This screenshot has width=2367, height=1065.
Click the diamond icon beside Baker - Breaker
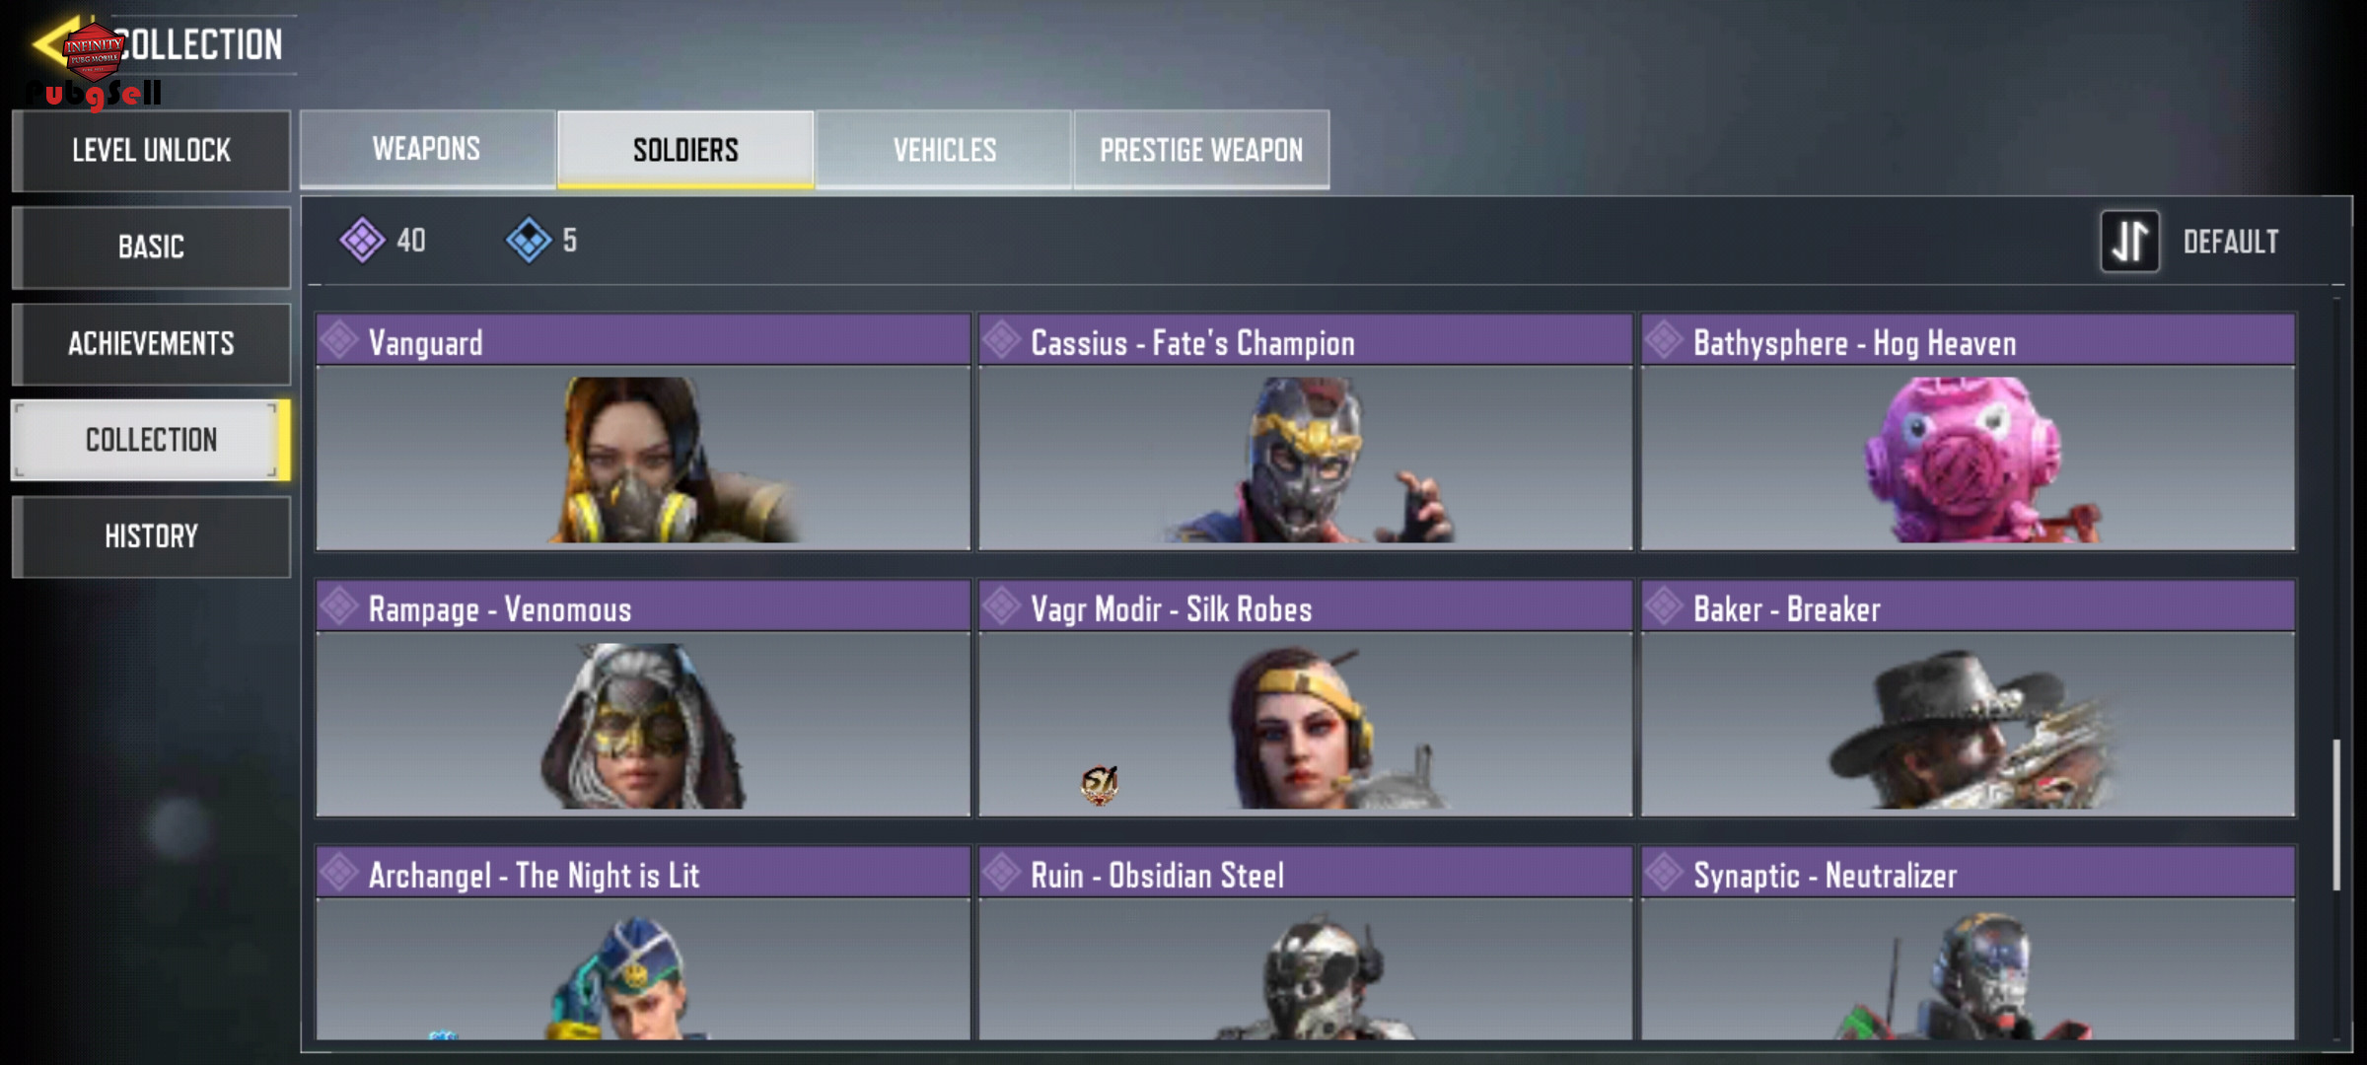point(1664,606)
